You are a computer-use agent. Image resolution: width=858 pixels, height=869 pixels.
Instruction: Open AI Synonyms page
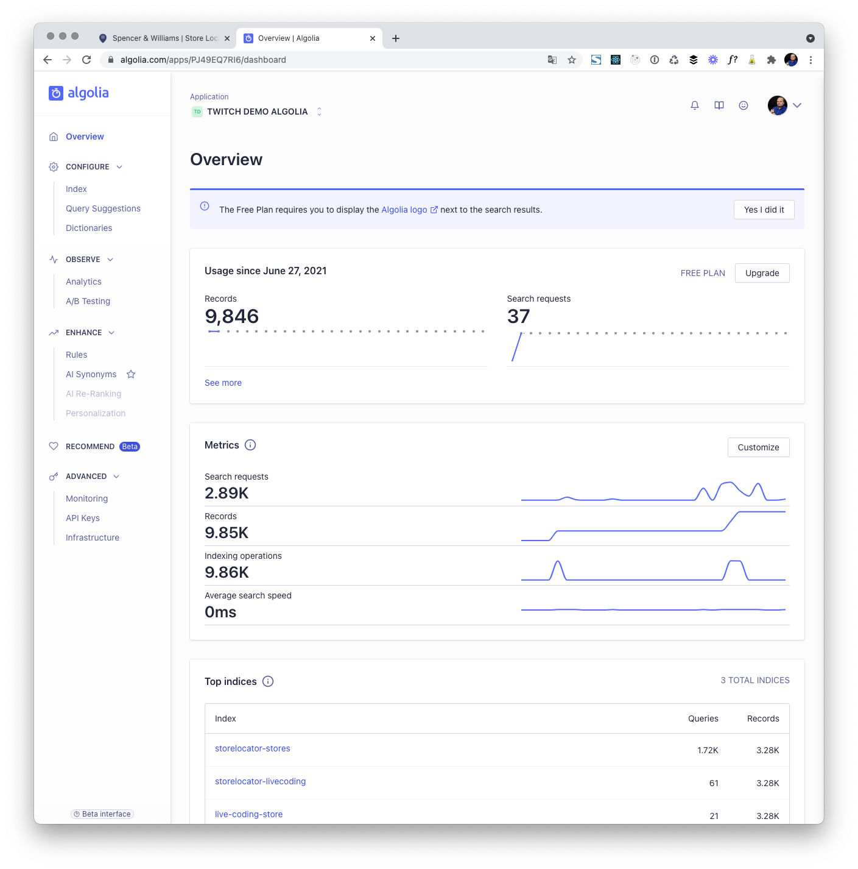[91, 374]
